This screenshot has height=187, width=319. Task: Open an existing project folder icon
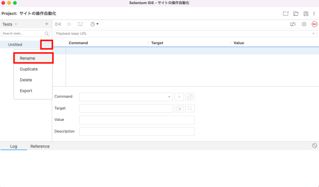coord(296,14)
